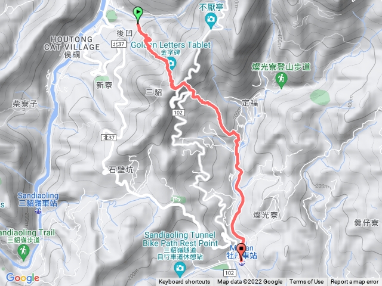This screenshot has height=286, width=382.
Task: Open the Terms of Use link
Action: click(x=306, y=282)
